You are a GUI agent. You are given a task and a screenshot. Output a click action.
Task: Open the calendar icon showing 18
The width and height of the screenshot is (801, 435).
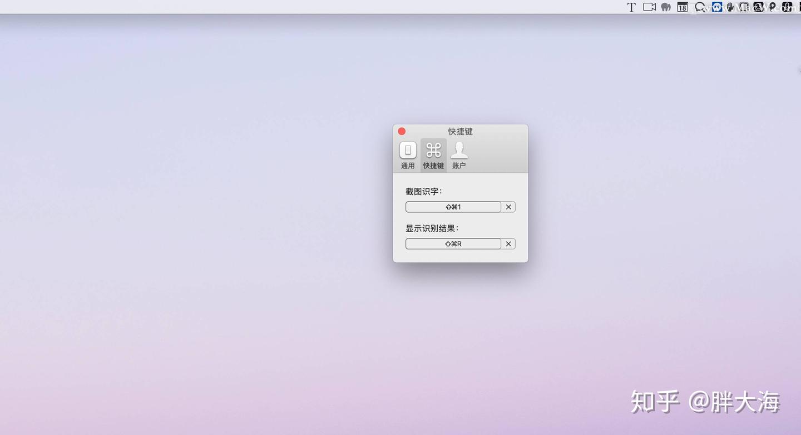(681, 7)
